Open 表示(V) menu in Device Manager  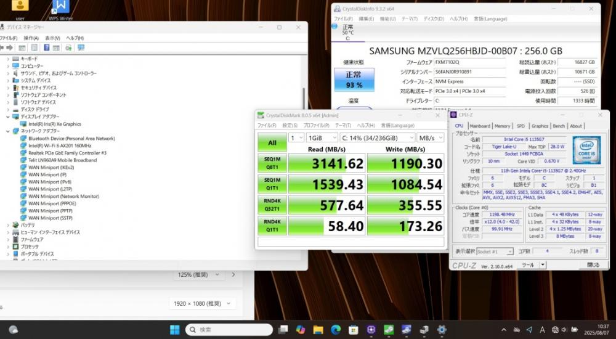(52, 38)
